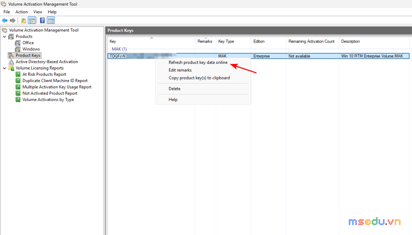Choose Refresh product key data online
This screenshot has width=412, height=235.
tap(198, 62)
